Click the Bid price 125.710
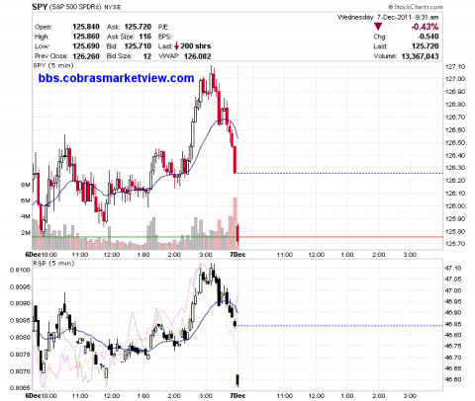This screenshot has width=475, height=401. (138, 46)
